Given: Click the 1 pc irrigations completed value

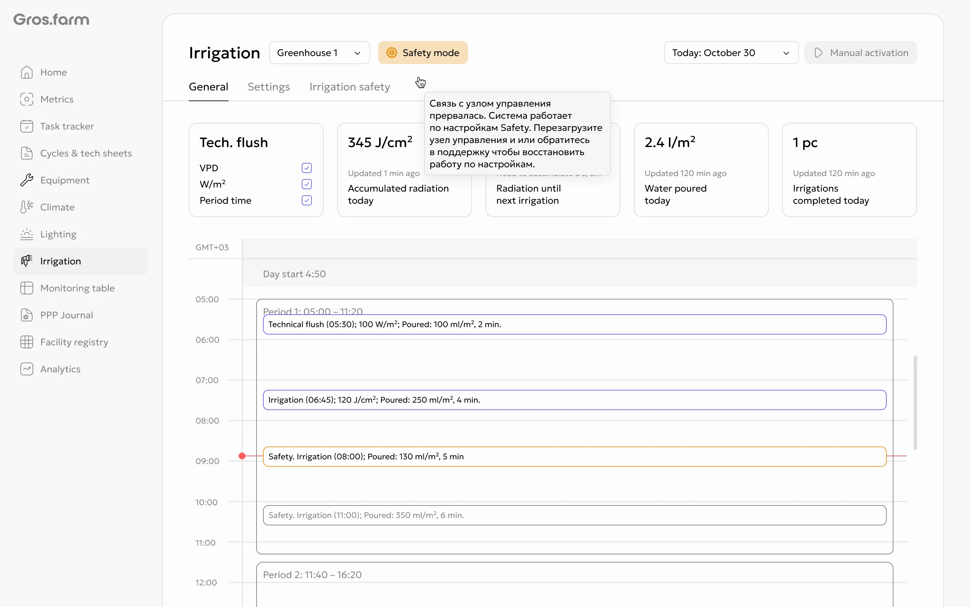Looking at the screenshot, I should pyautogui.click(x=805, y=143).
